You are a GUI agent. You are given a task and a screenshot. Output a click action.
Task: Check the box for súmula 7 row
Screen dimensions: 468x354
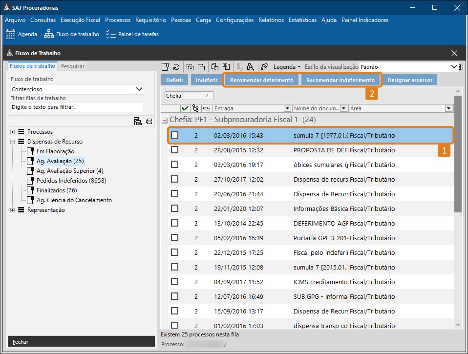(x=174, y=135)
